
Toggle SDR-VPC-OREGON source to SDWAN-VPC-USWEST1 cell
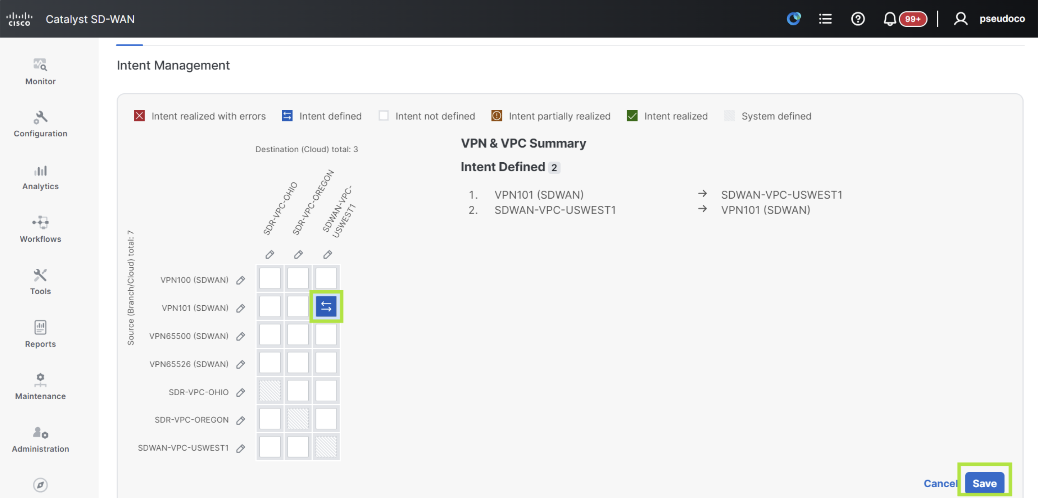point(326,419)
